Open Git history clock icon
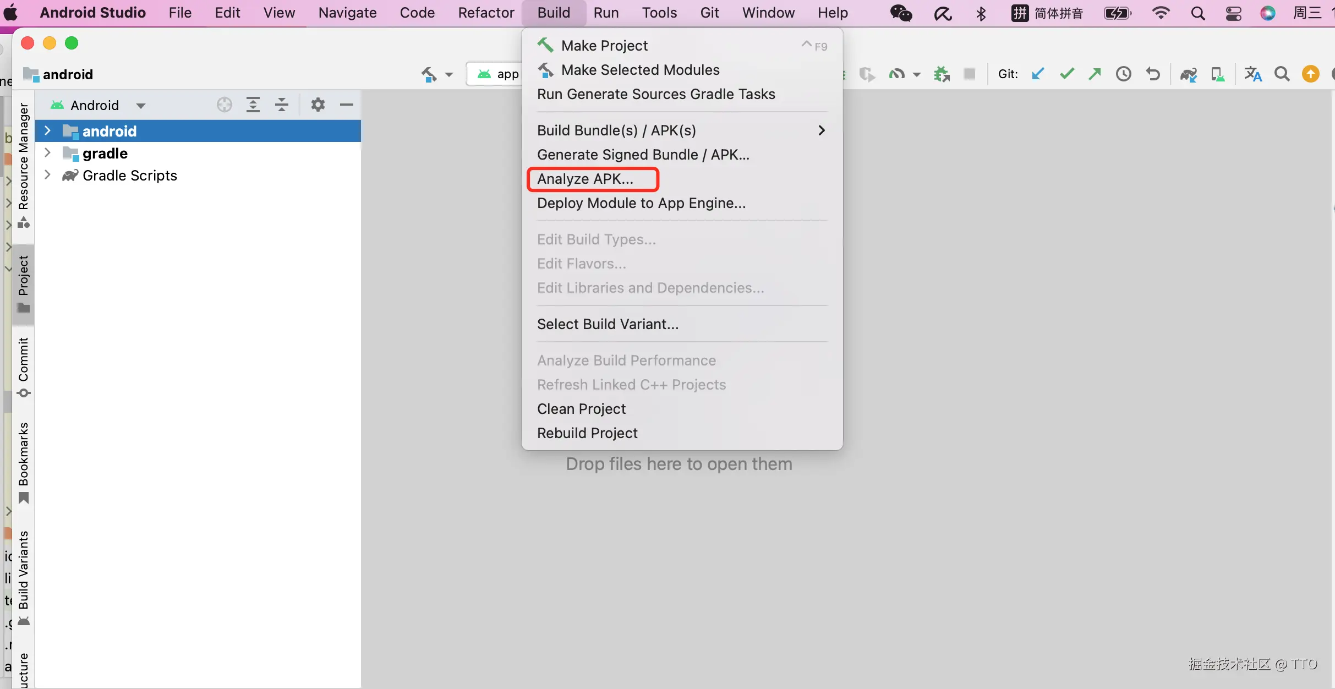Screen dimensions: 1335x689 [x=1124, y=74]
